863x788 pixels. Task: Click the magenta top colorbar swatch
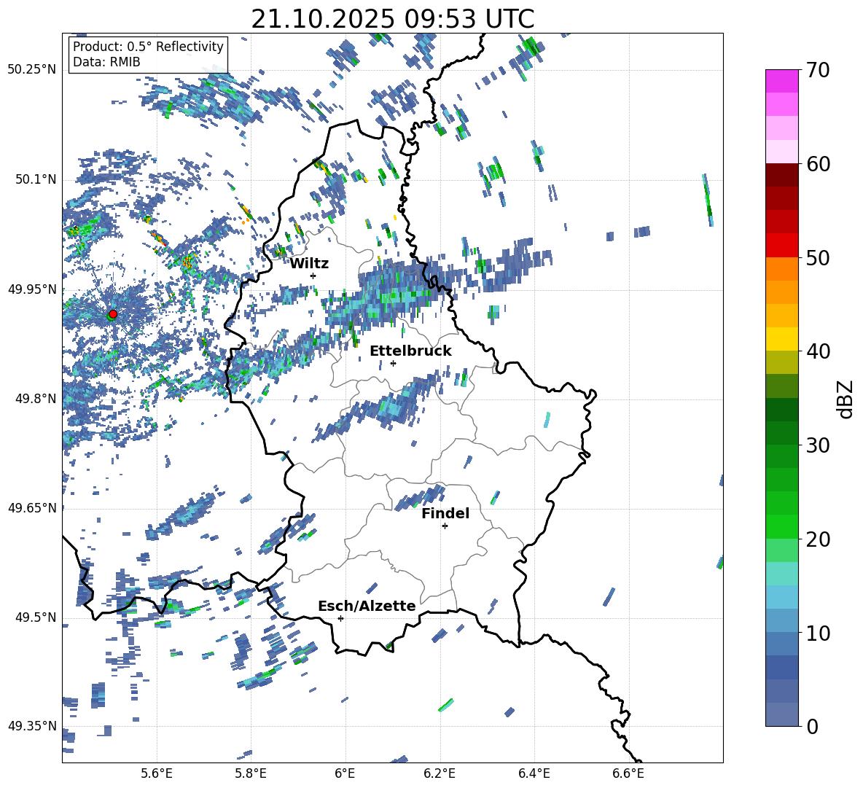pos(781,81)
